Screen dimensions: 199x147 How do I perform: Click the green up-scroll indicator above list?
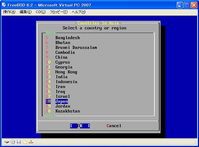pos(50,33)
